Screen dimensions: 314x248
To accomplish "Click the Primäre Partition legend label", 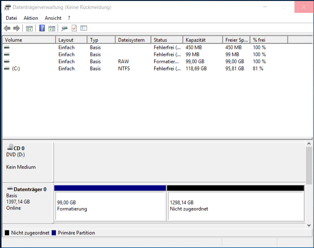I will tap(76, 233).
